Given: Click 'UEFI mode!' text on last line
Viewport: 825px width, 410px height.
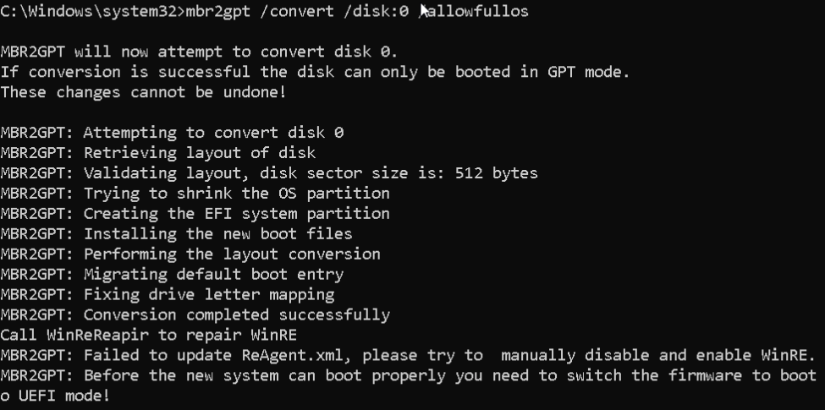Looking at the screenshot, I should [64, 396].
